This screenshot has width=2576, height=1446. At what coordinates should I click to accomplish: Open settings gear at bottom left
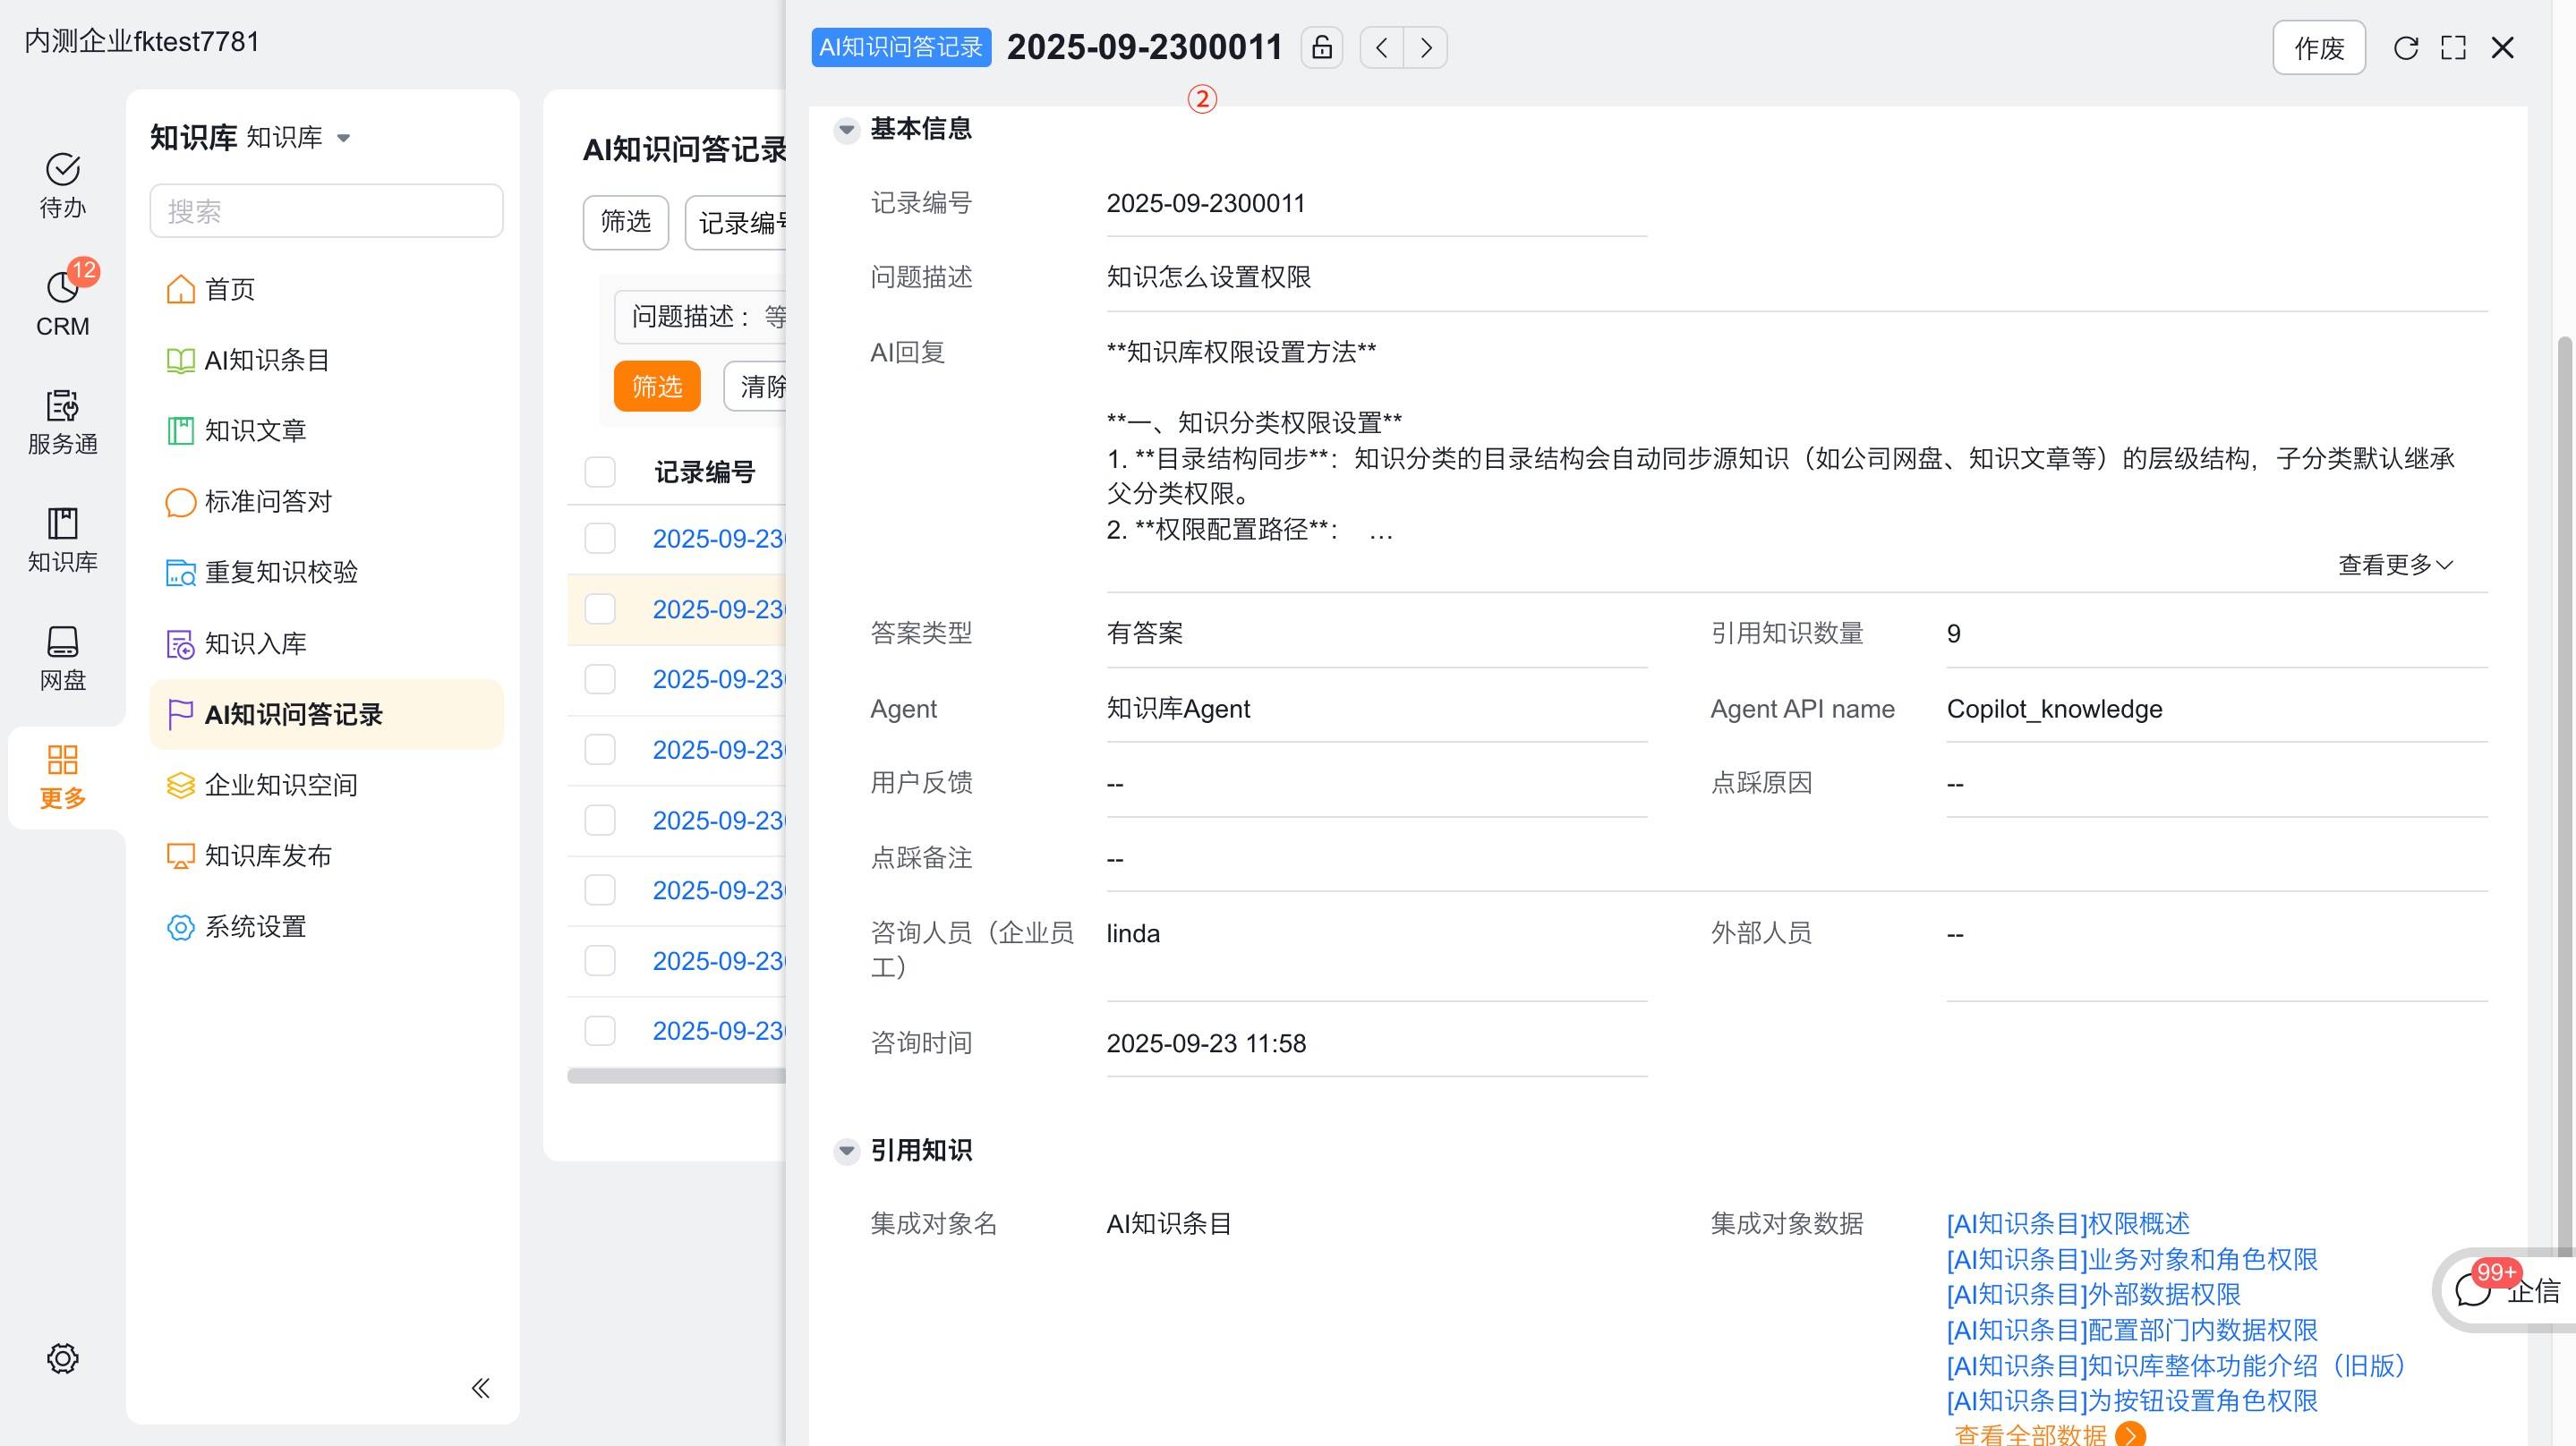tap(62, 1357)
